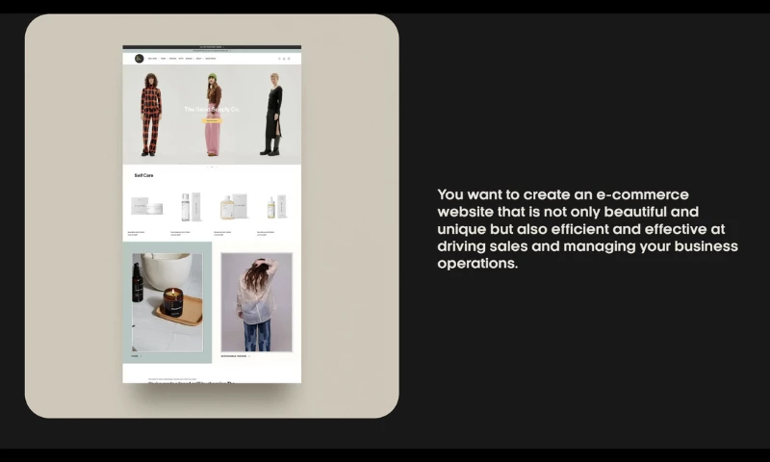Select the first Self Care product jars
This screenshot has width=770, height=462.
[x=146, y=207]
